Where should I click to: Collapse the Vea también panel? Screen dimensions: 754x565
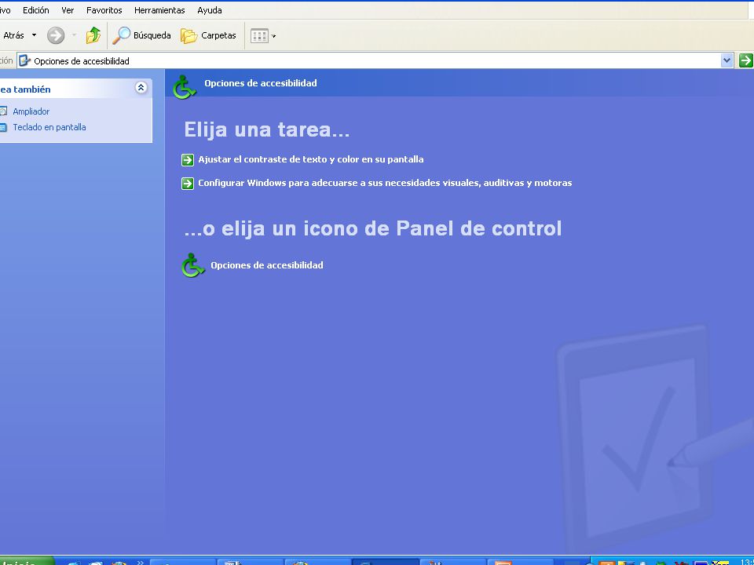click(141, 87)
